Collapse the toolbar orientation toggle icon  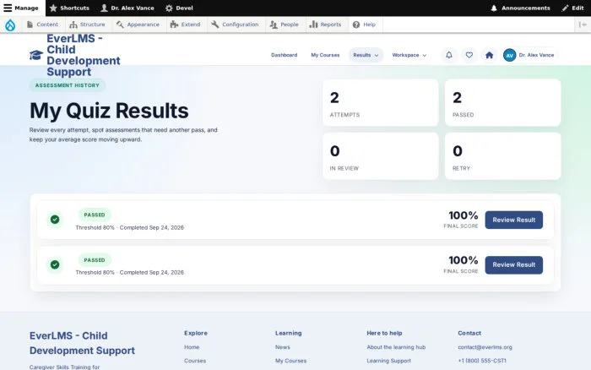583,24
